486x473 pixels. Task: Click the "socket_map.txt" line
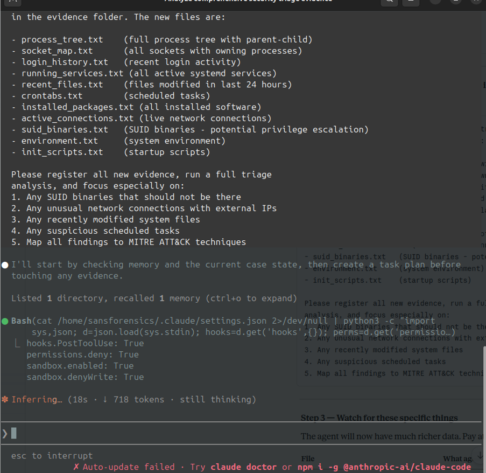click(x=157, y=51)
